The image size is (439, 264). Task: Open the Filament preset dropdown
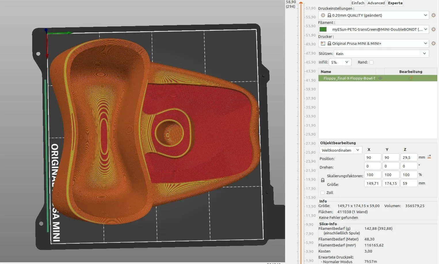[374, 29]
